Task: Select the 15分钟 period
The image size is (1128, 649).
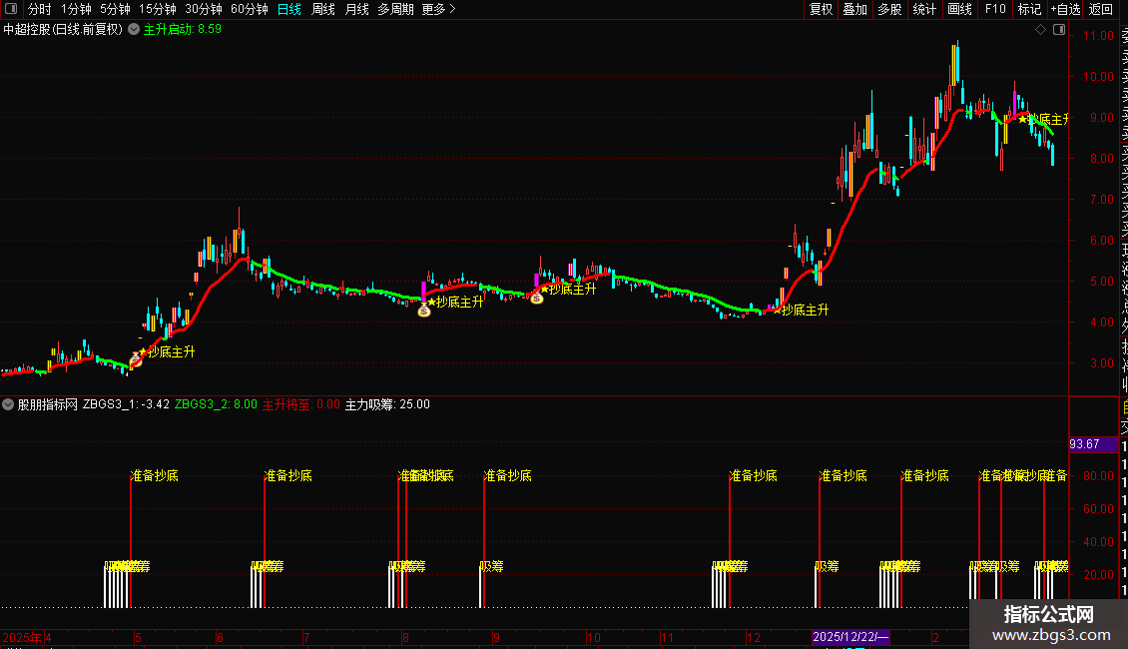Action: (158, 9)
